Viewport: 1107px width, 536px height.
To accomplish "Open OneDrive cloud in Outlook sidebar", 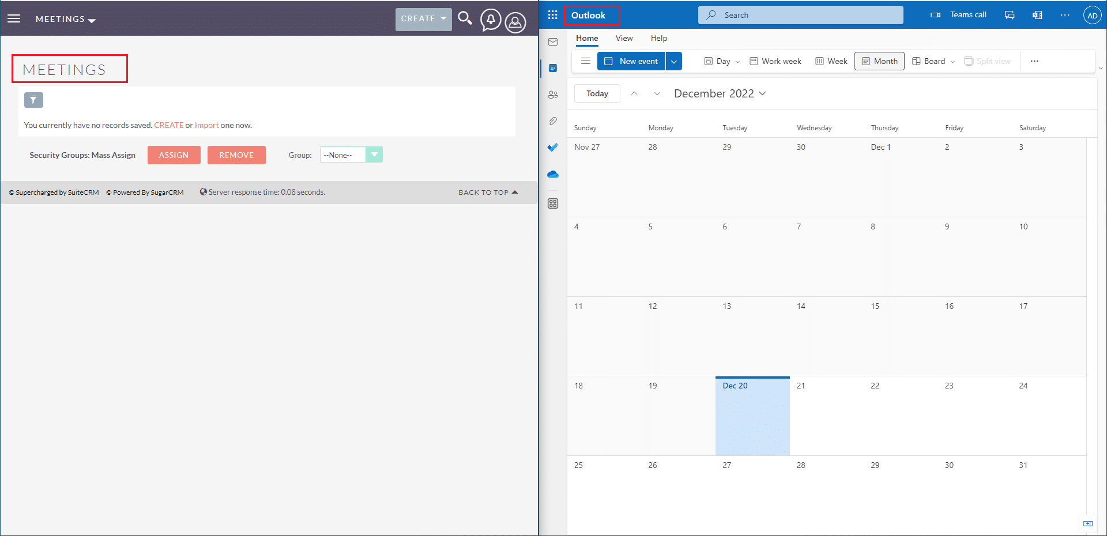I will [x=553, y=174].
